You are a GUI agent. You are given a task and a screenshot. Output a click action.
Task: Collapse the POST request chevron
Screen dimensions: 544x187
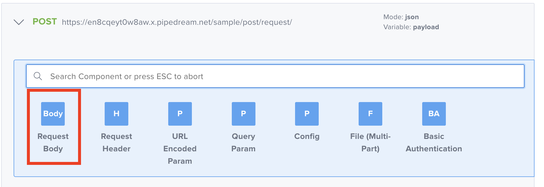[x=19, y=22]
